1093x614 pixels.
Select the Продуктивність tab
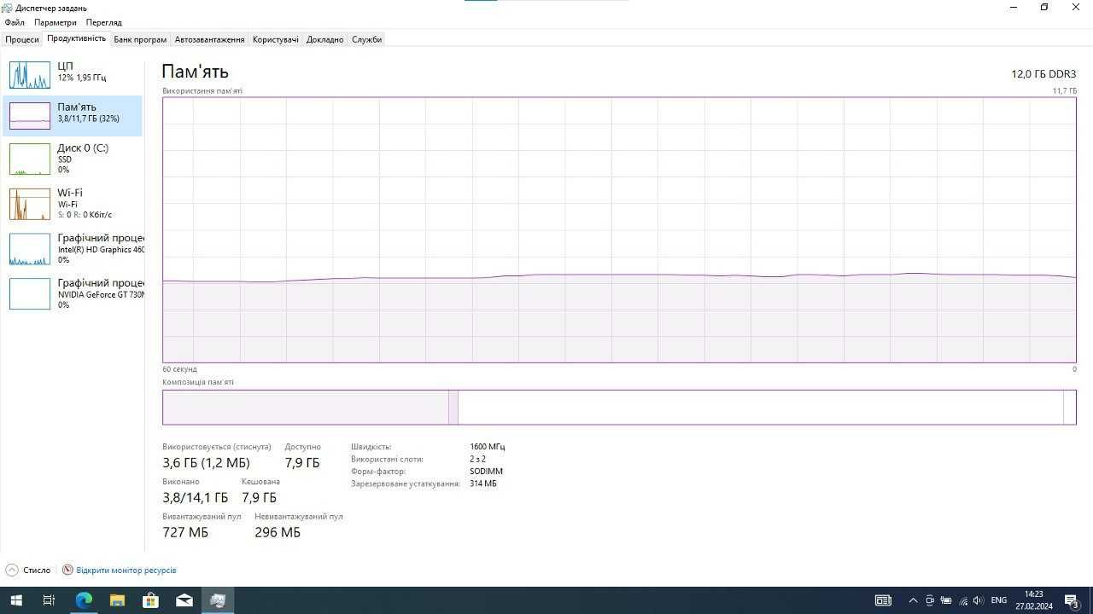coord(77,38)
